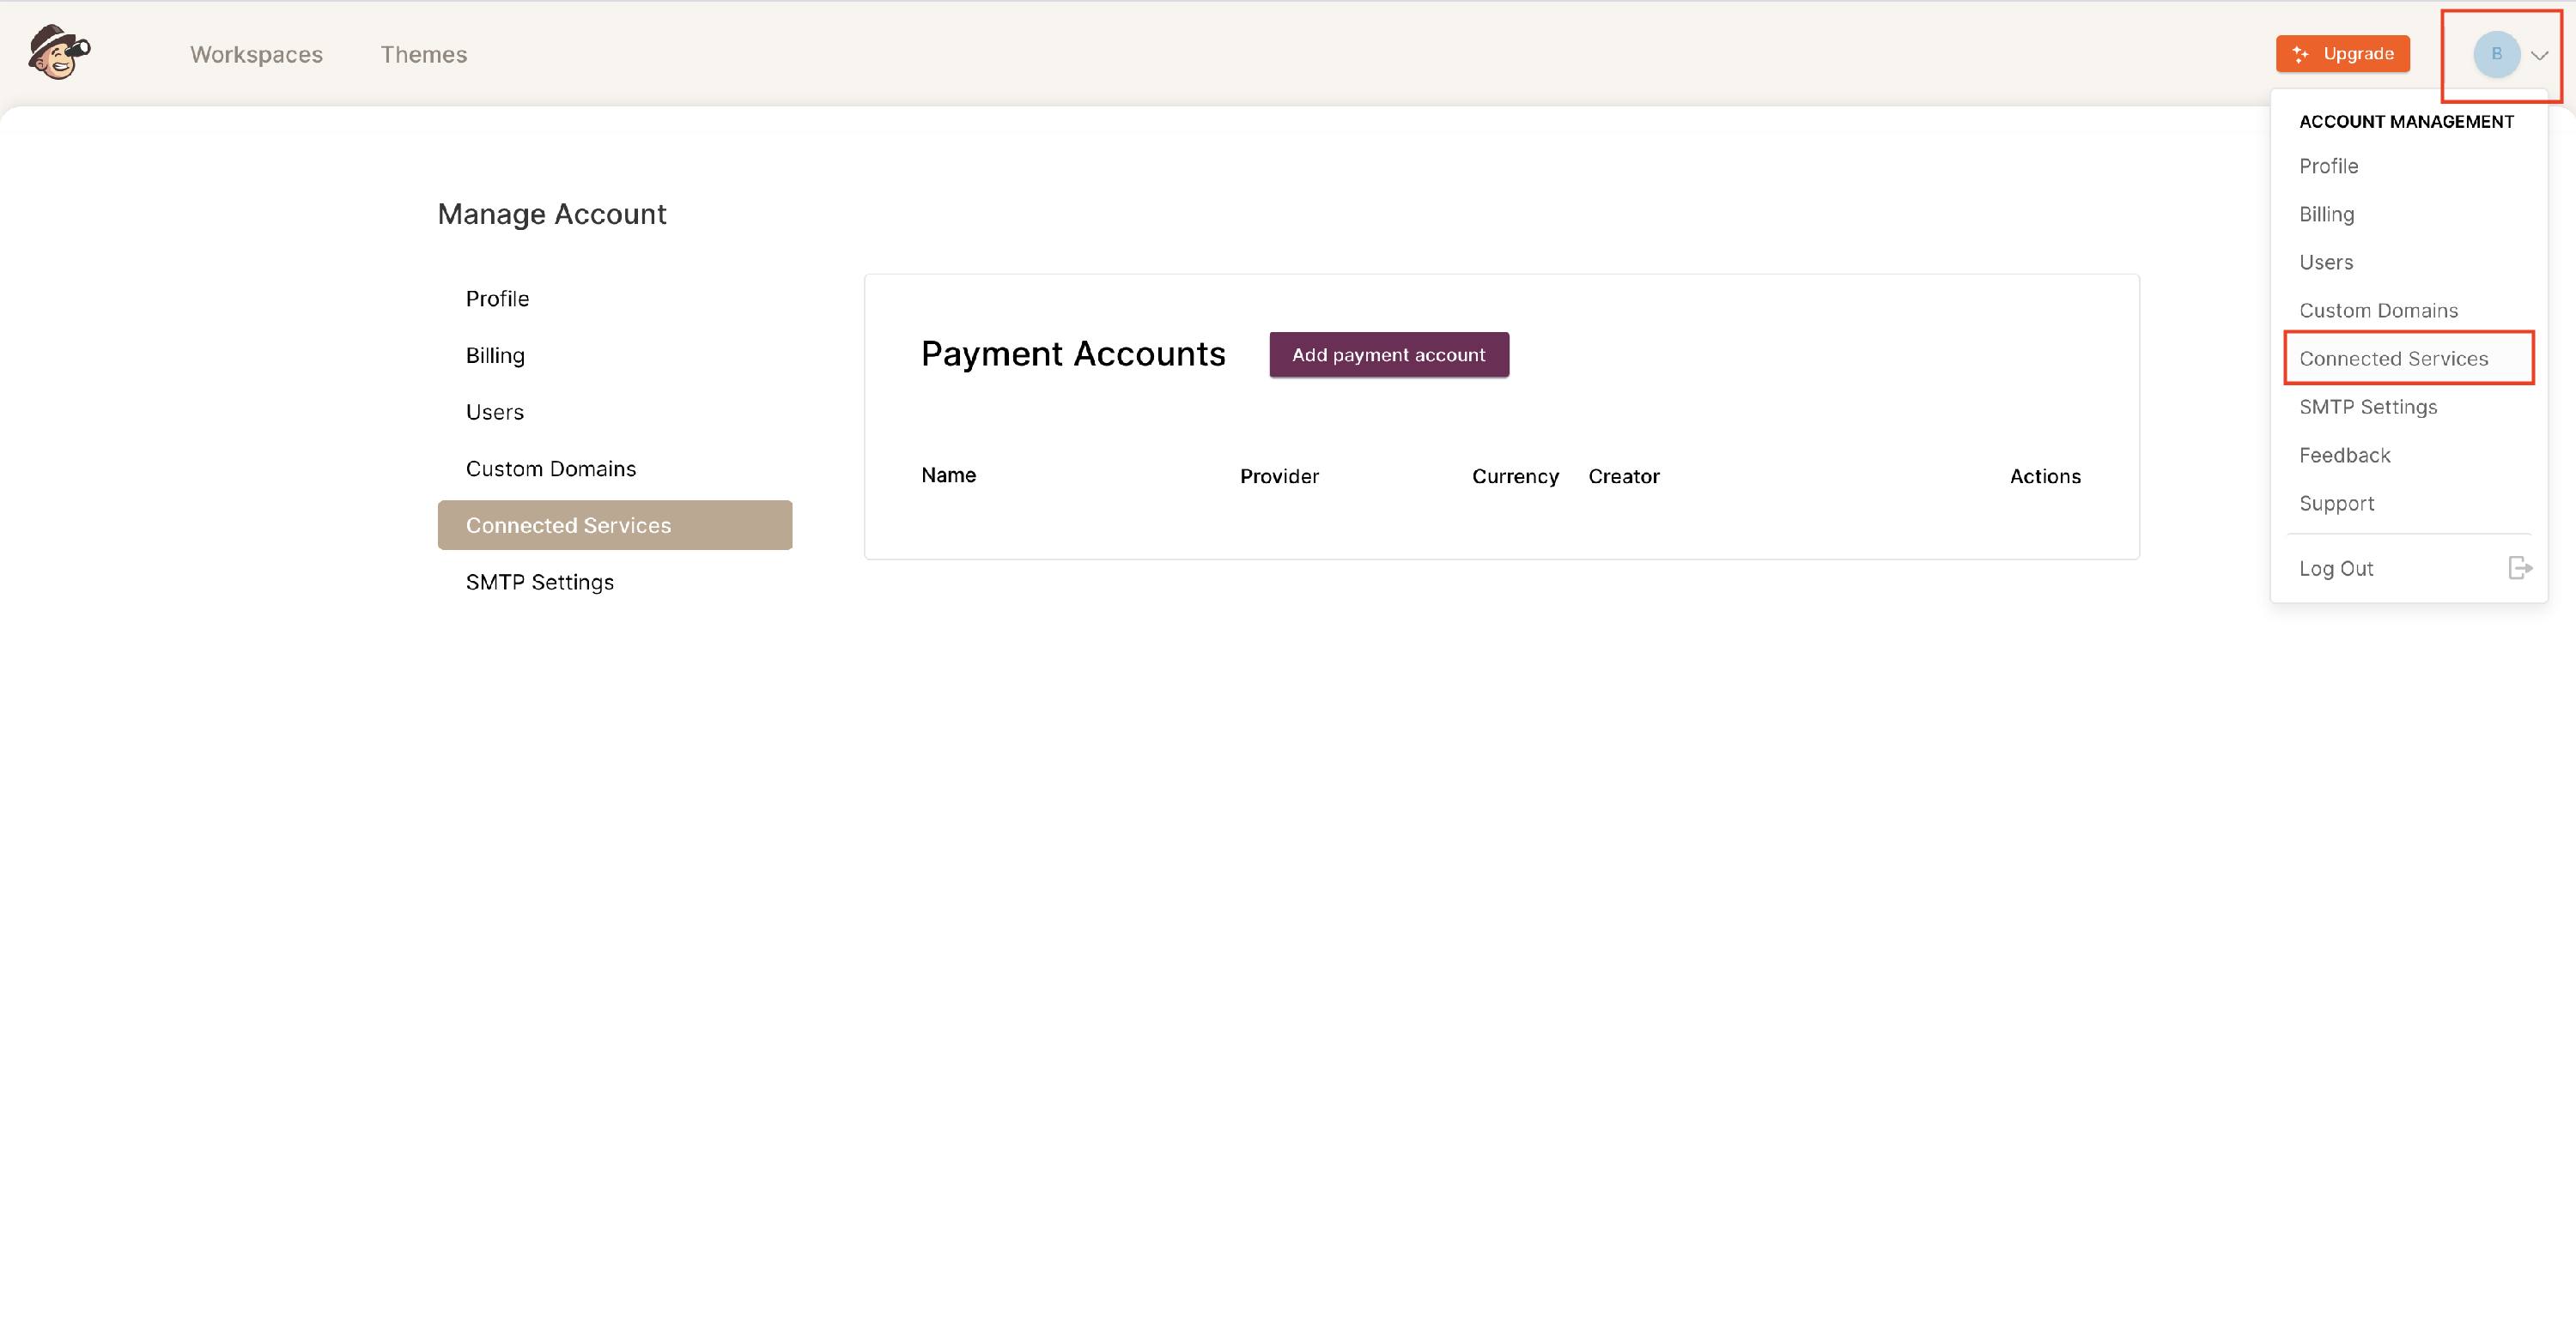
Task: Open the Themes tab
Action: coord(423,54)
